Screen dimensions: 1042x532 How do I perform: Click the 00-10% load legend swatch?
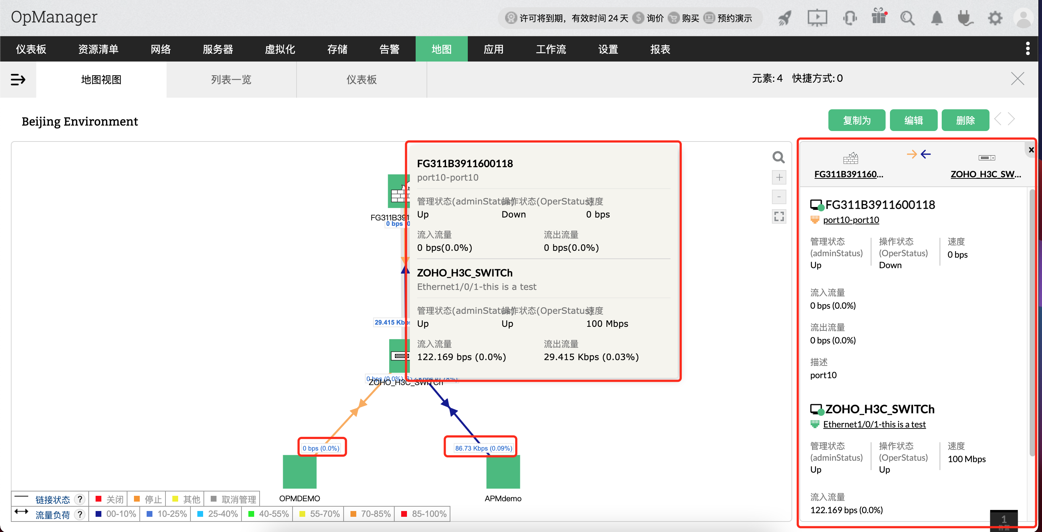[99, 514]
